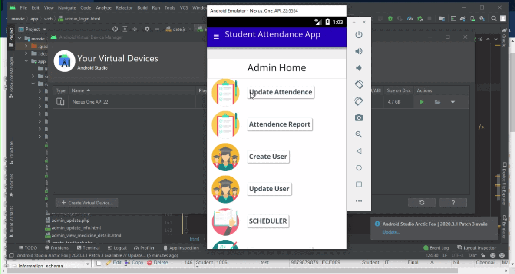Tick the checkbox beside the Edit link
Viewport: 515px width, 274px height.
click(99, 263)
